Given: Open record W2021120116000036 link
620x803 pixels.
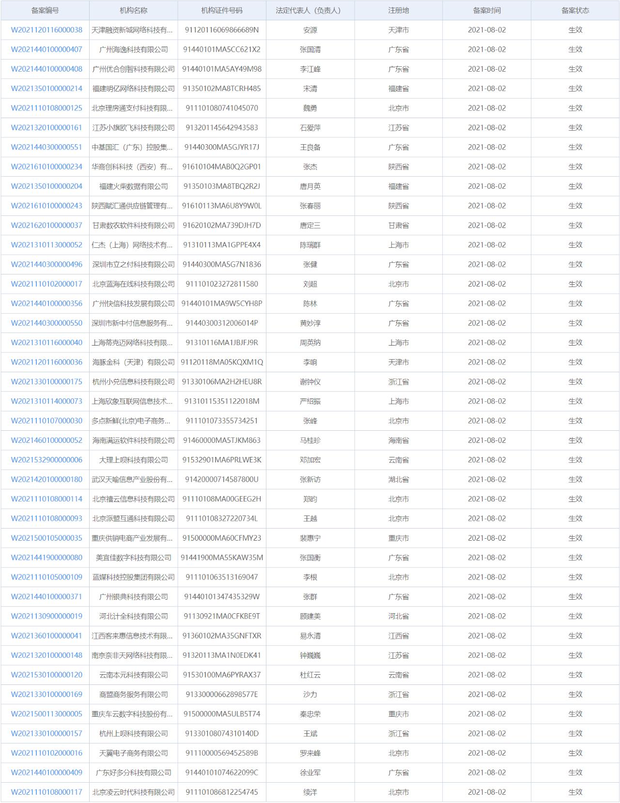Looking at the screenshot, I should click(x=46, y=362).
